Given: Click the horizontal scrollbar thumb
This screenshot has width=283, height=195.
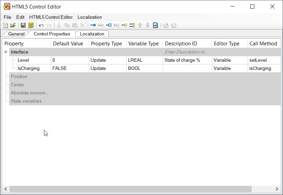Looking at the screenshot, I should 130,189.
